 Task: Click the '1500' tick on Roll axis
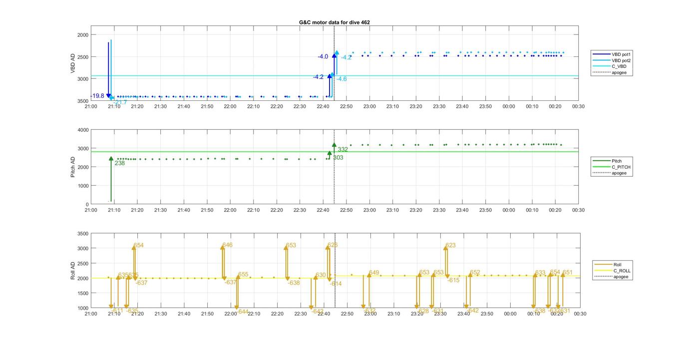click(83, 294)
